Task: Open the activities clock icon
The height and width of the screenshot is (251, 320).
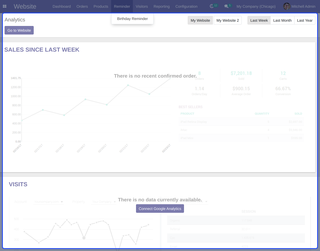Action: 212,6
